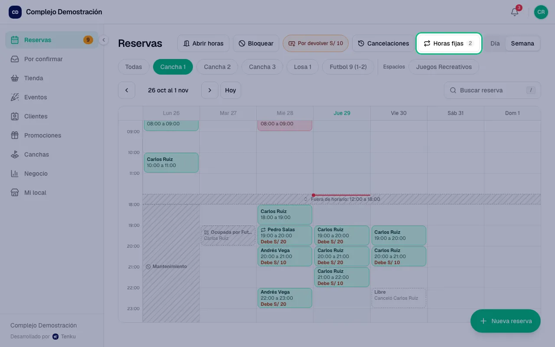Open Tienda from the sidebar basket icon
This screenshot has width=555, height=347.
(x=15, y=78)
